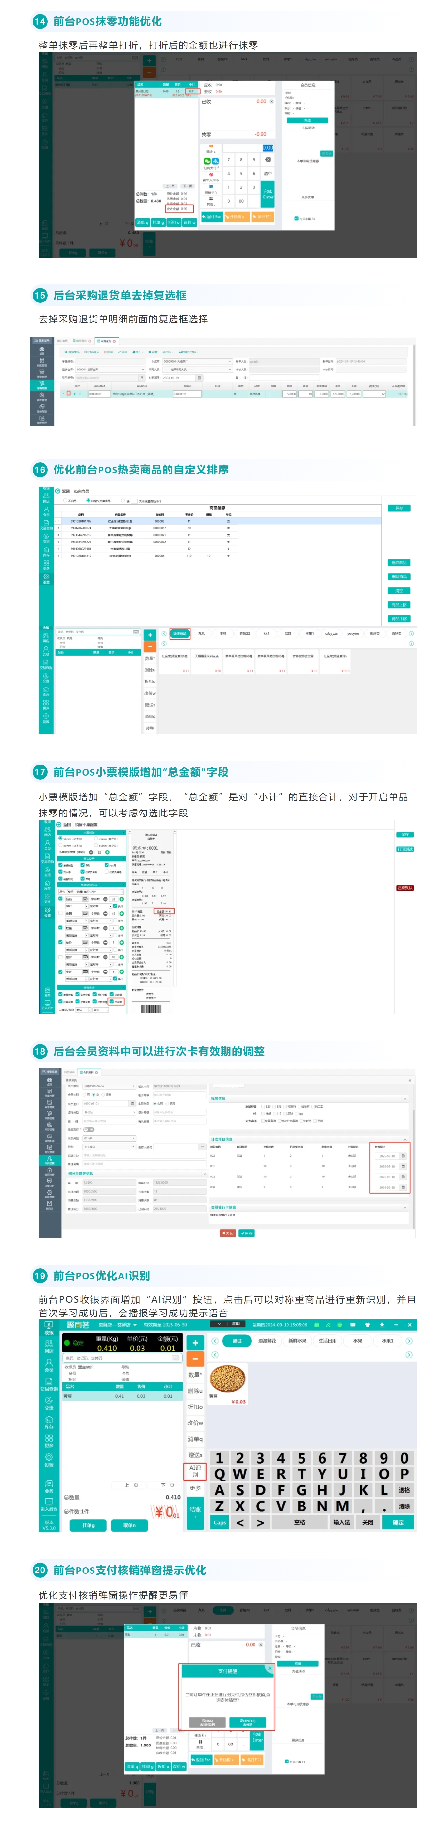
Task: Click the Caps key on the on-screen keyboard
Action: [x=220, y=1523]
